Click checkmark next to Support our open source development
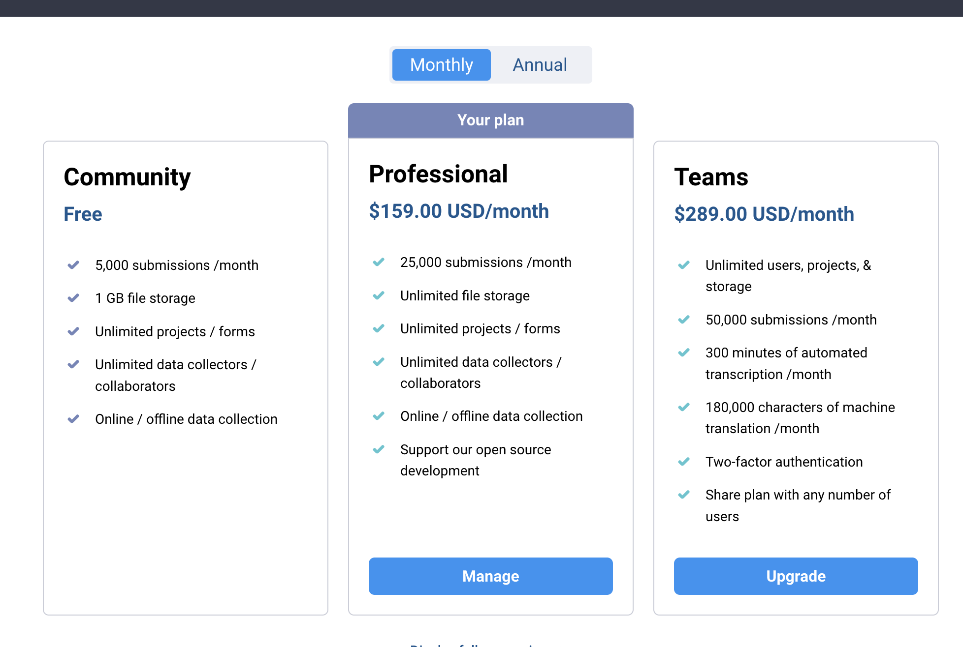Screen dimensions: 963x647 tap(379, 449)
